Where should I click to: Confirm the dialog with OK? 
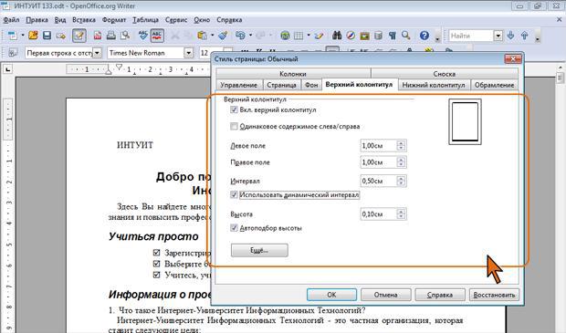pos(331,295)
